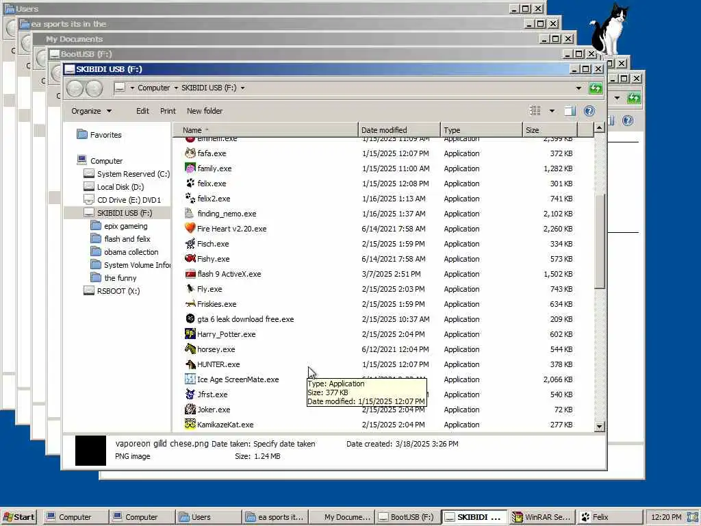Screen dimensions: 701x526
Task: Open fafa.exe cat icon
Action: [x=190, y=153]
